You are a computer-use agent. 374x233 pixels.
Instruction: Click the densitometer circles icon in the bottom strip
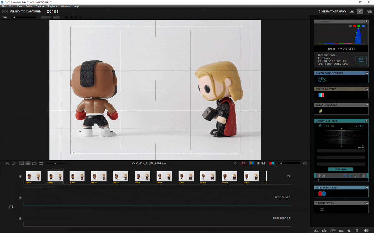pyautogui.click(x=333, y=231)
